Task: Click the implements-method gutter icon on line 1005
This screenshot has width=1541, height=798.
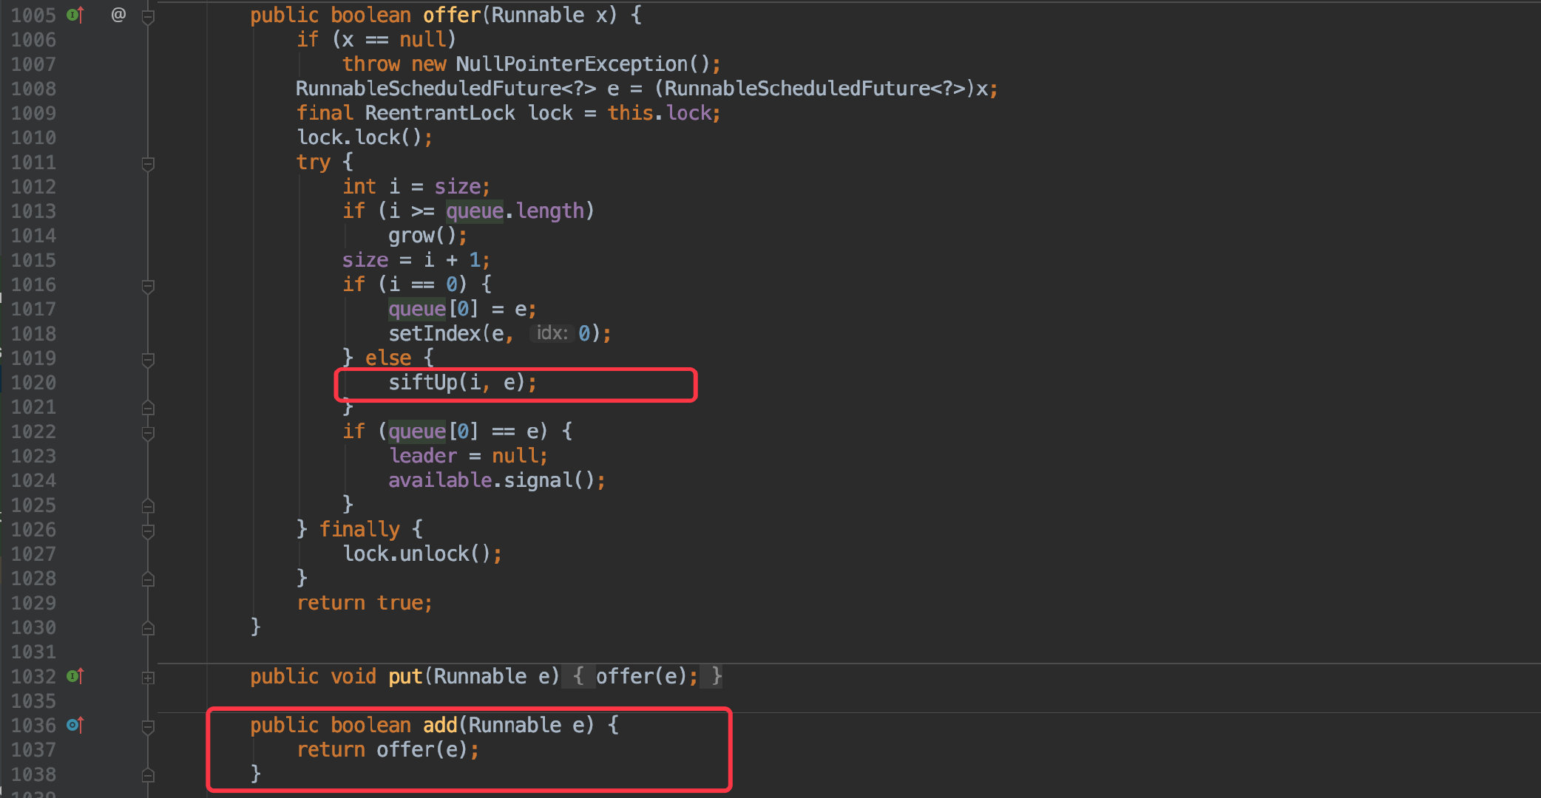Action: click(x=75, y=15)
